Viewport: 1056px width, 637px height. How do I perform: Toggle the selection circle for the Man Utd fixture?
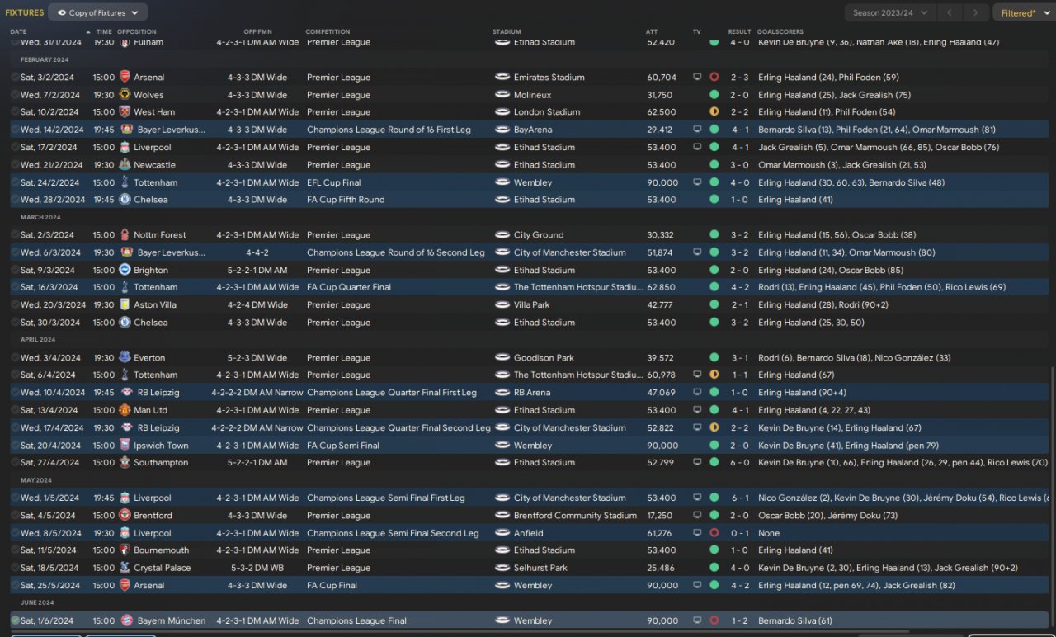tap(15, 410)
